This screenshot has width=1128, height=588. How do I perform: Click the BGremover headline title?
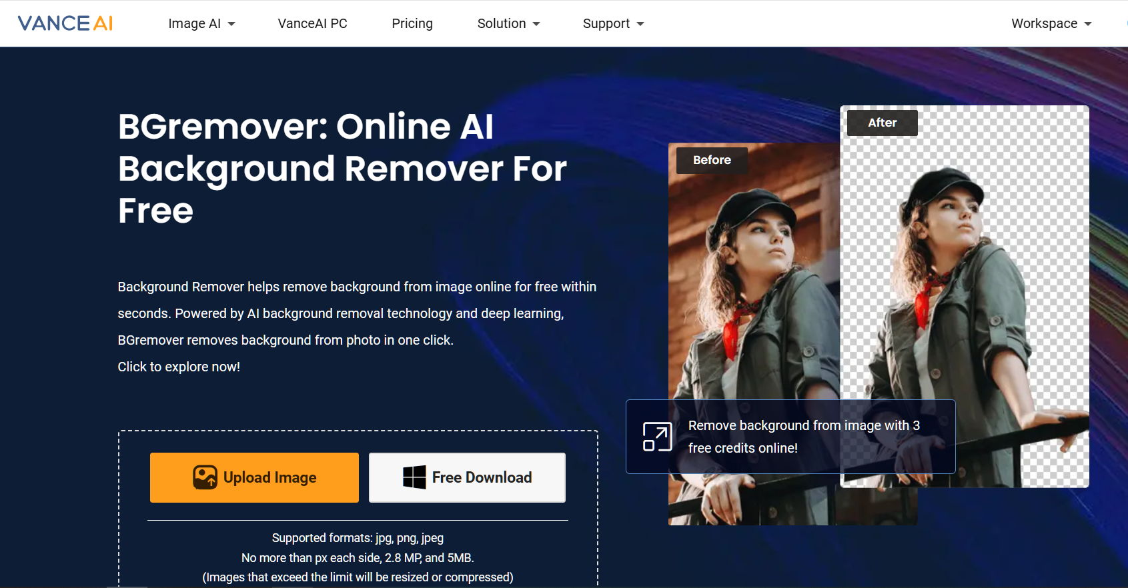342,168
